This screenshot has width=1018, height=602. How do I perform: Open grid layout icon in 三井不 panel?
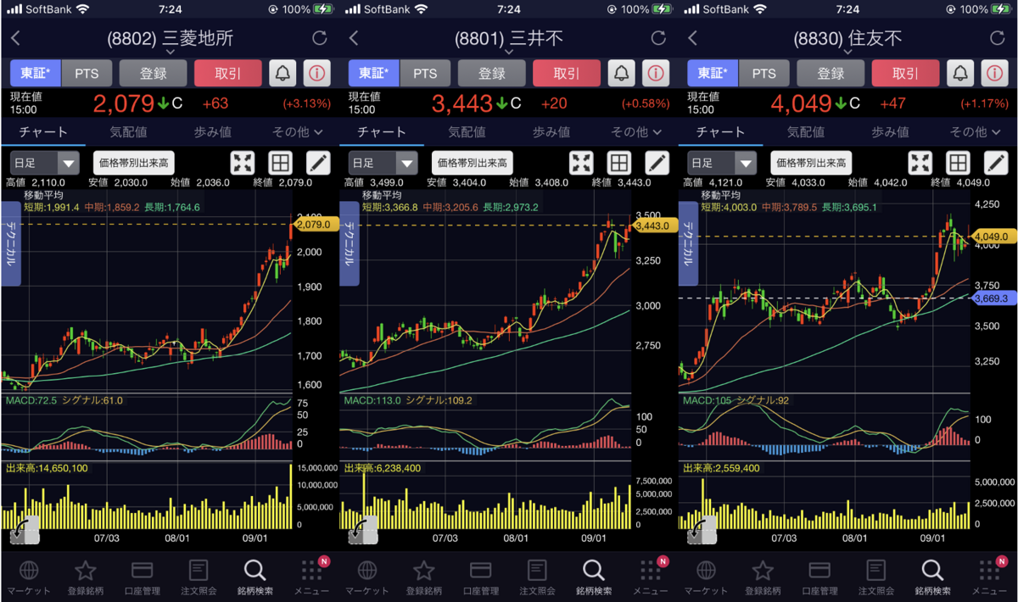pyautogui.click(x=619, y=163)
